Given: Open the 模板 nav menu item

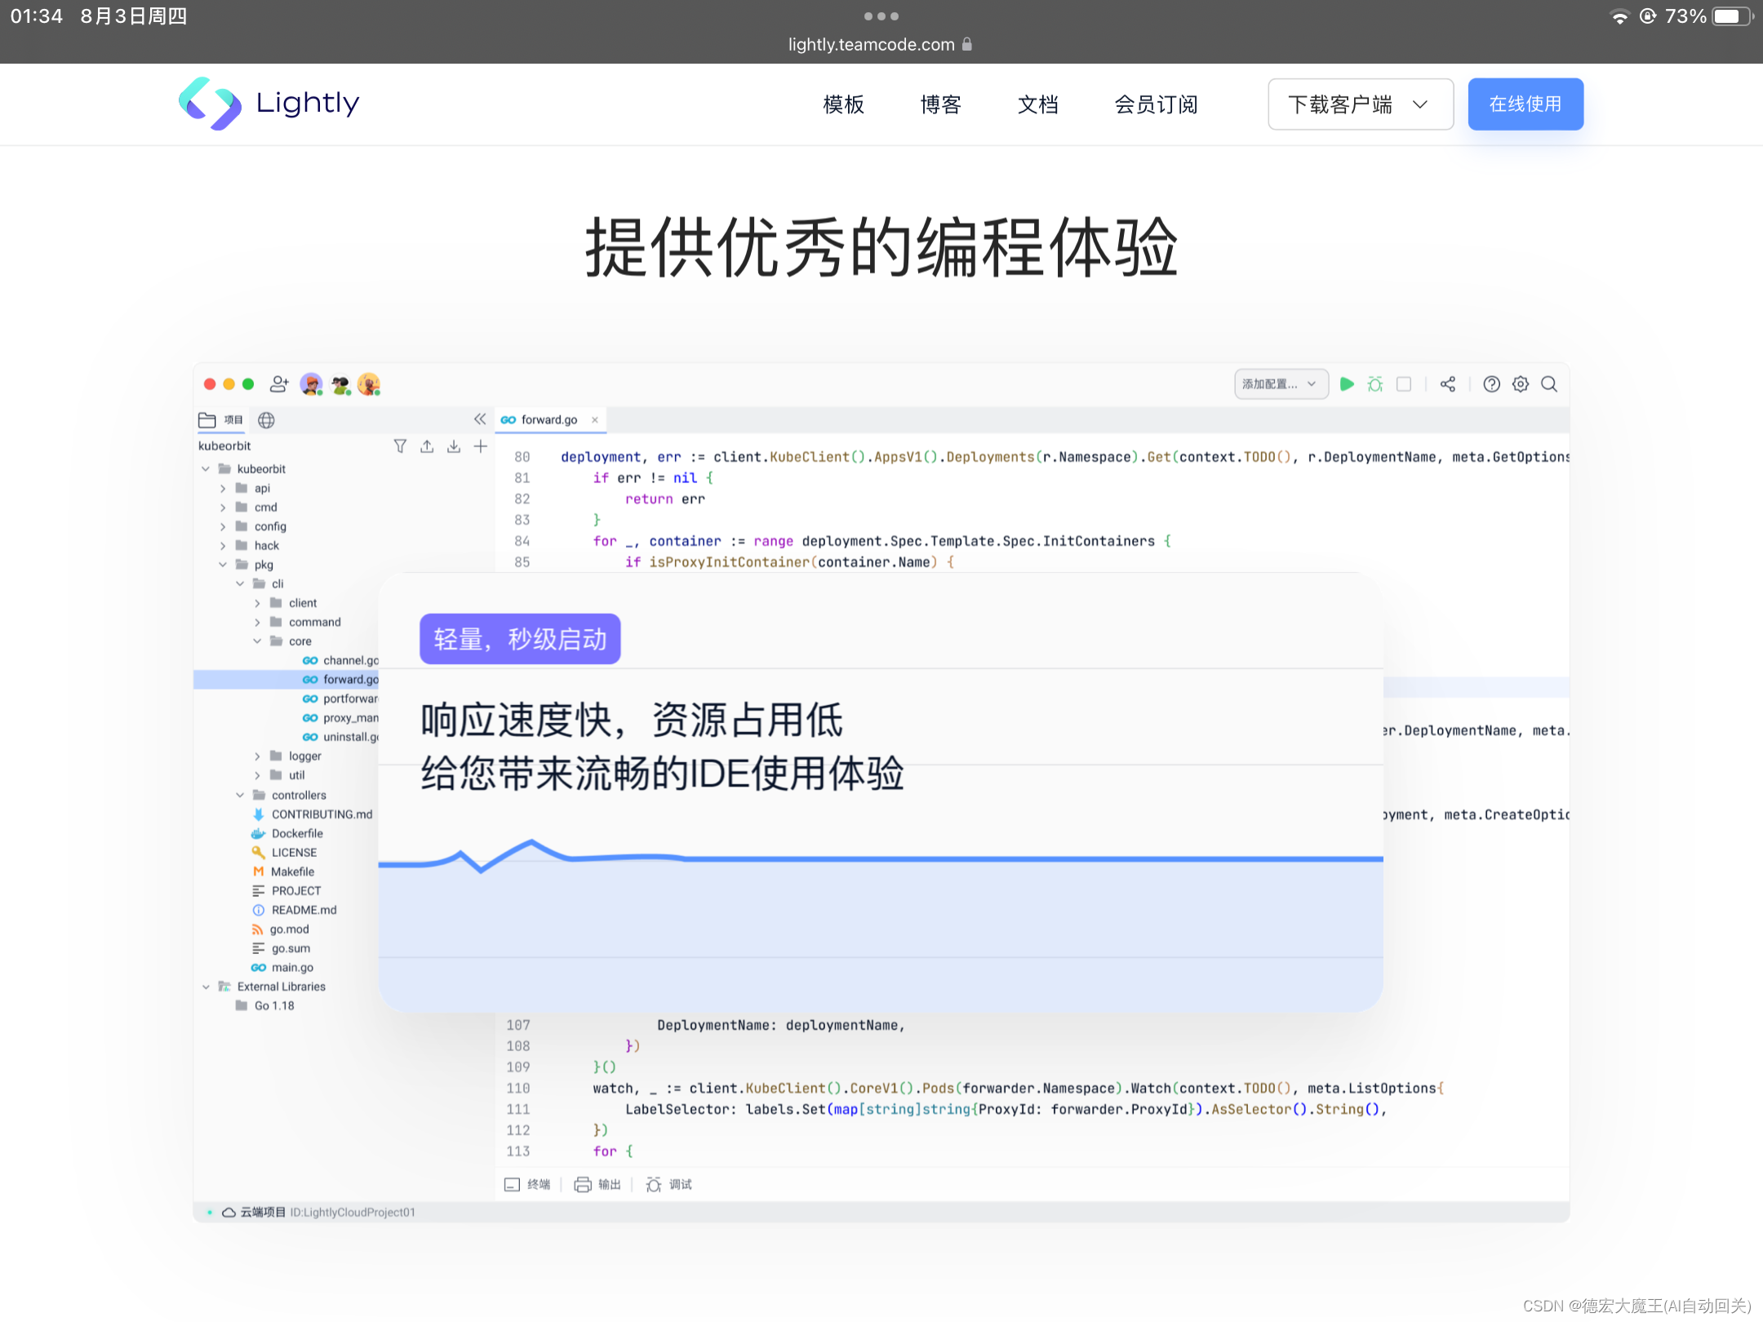Looking at the screenshot, I should (x=843, y=104).
